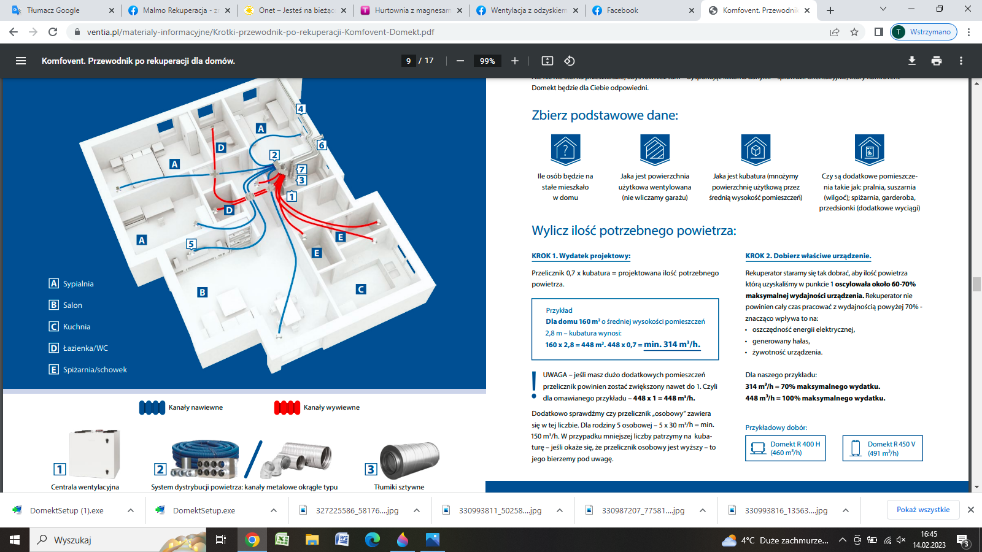Edit the PDF page number field
This screenshot has width=982, height=552.
408,61
